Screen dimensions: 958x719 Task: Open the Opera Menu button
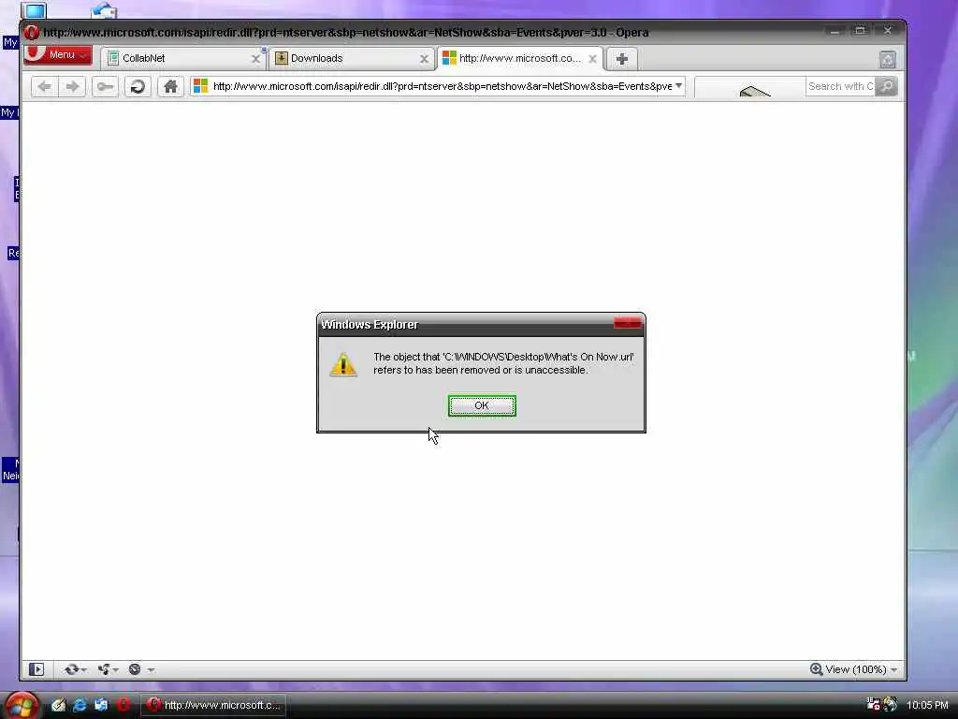click(x=58, y=54)
